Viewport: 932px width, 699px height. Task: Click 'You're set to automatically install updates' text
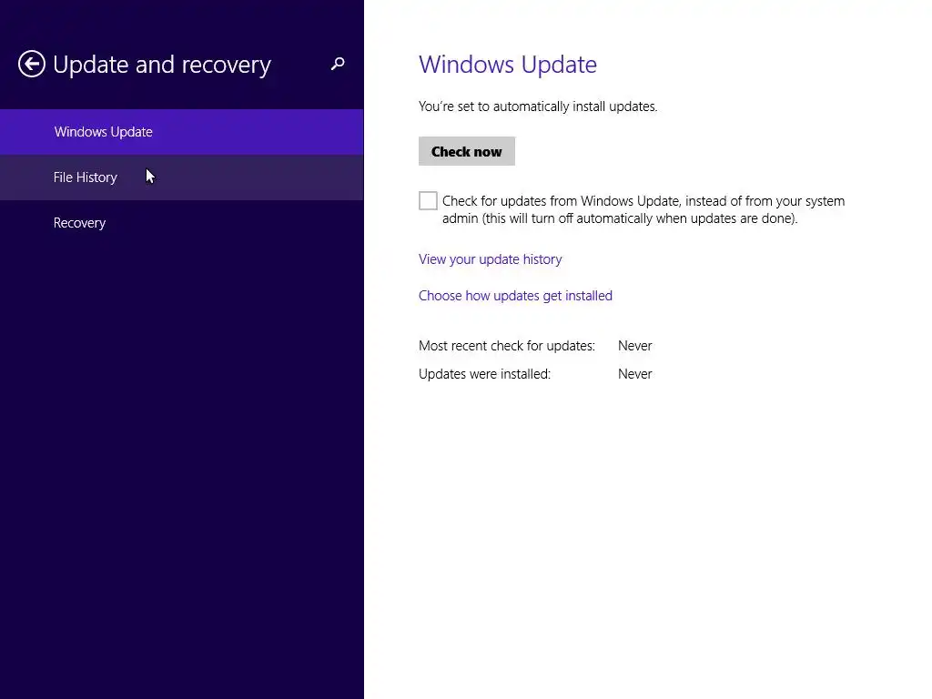pyautogui.click(x=538, y=106)
